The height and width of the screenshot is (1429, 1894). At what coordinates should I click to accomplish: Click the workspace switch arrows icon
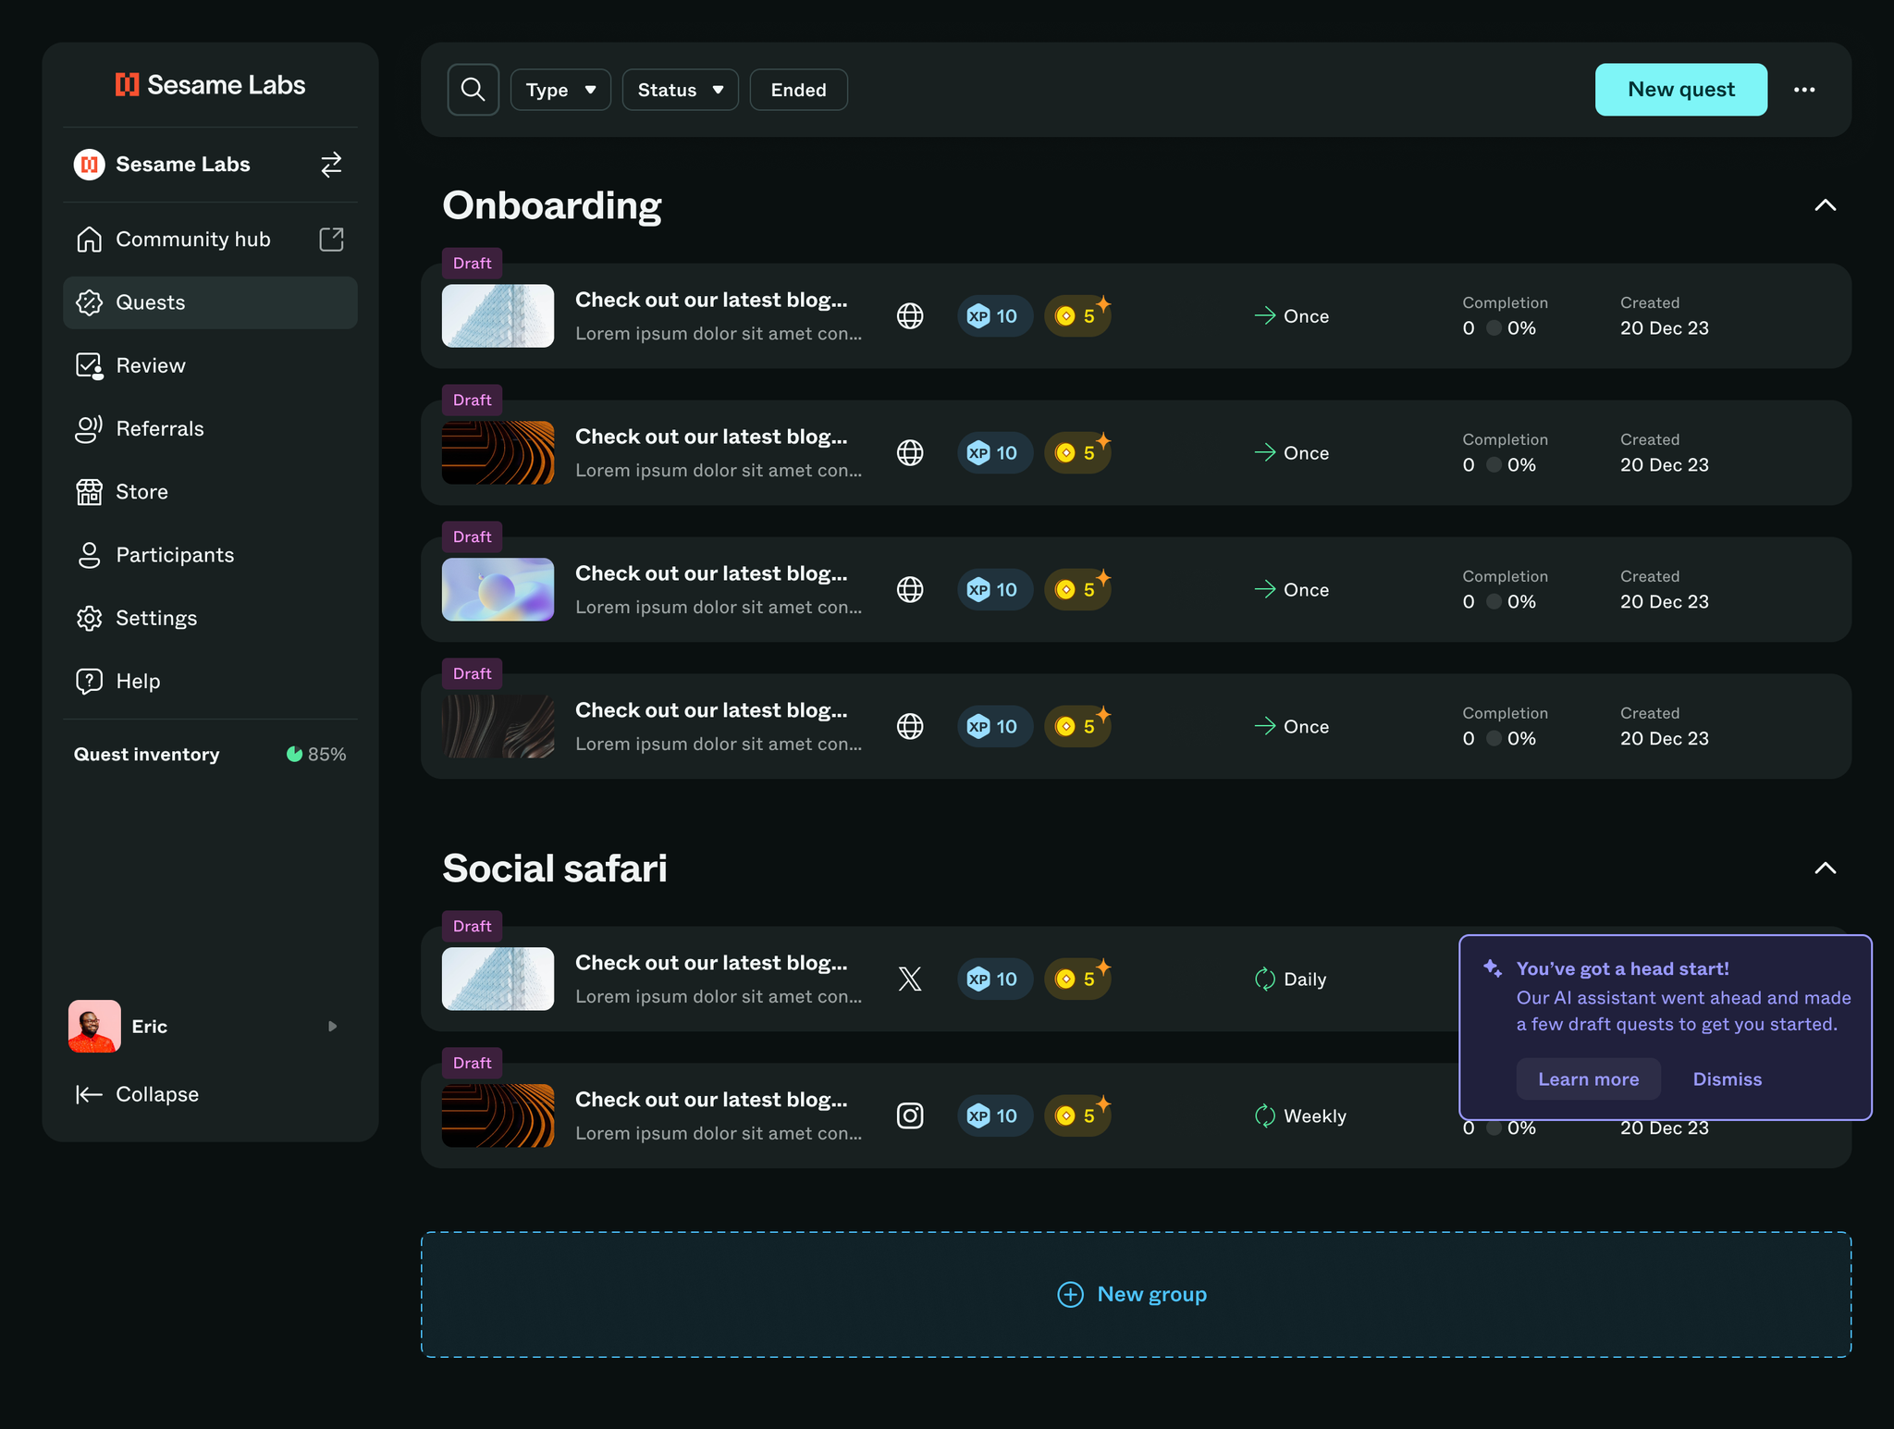331,165
